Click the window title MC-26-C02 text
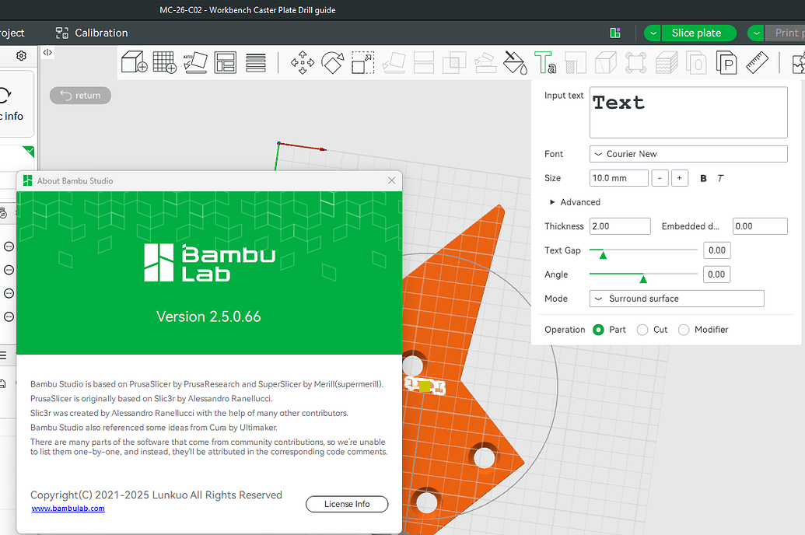 click(x=247, y=10)
